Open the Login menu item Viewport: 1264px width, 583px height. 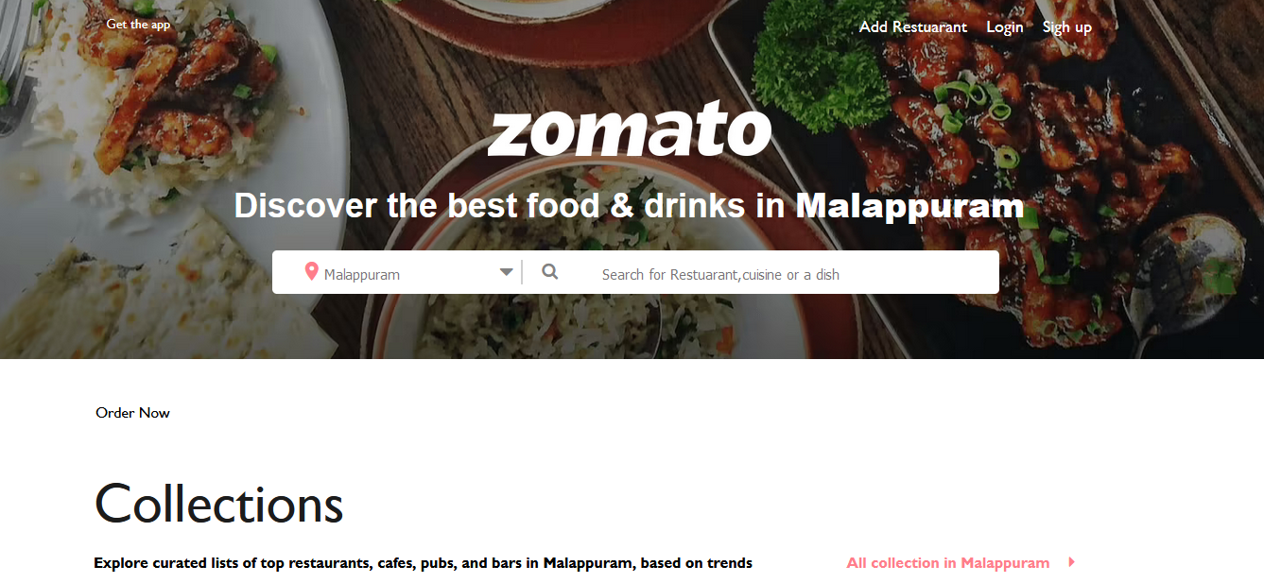[x=1004, y=26]
